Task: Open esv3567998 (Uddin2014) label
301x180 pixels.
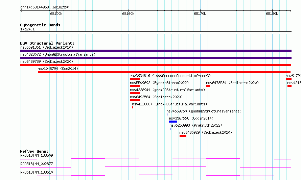Action: coord(191,118)
